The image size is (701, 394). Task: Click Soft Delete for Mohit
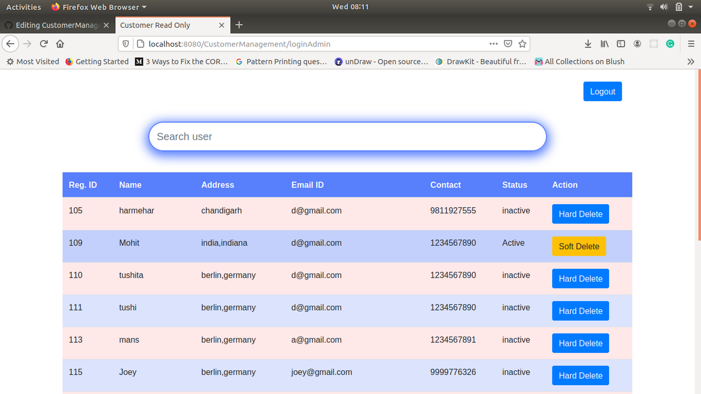tap(579, 246)
